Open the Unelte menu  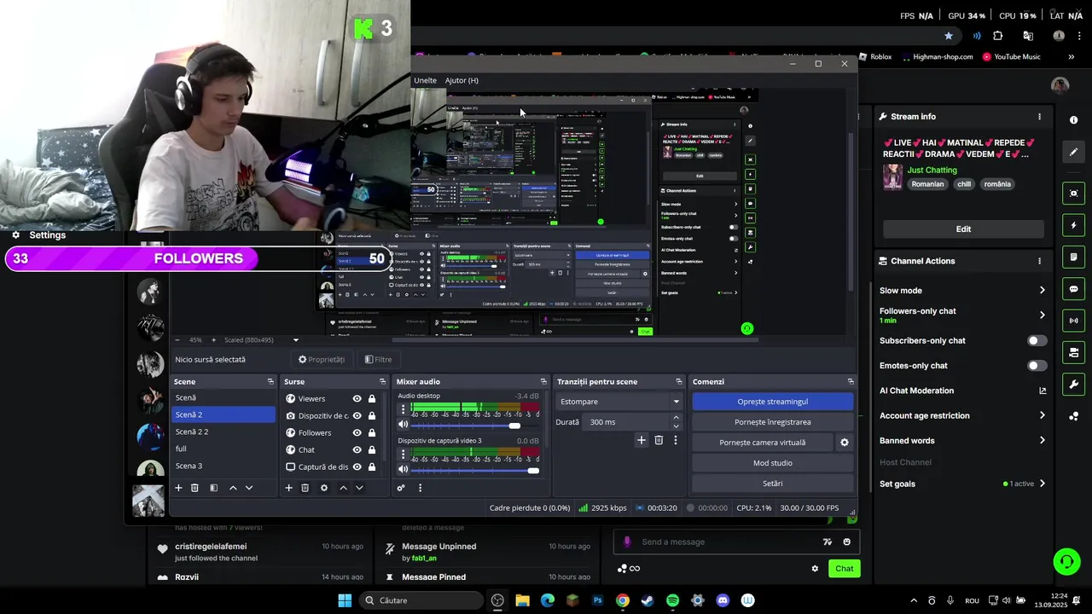pyautogui.click(x=425, y=80)
